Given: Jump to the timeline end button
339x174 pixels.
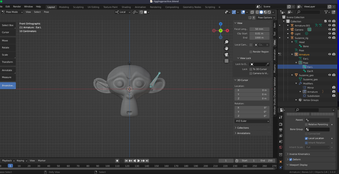Looking at the screenshot, I should point(147,161).
